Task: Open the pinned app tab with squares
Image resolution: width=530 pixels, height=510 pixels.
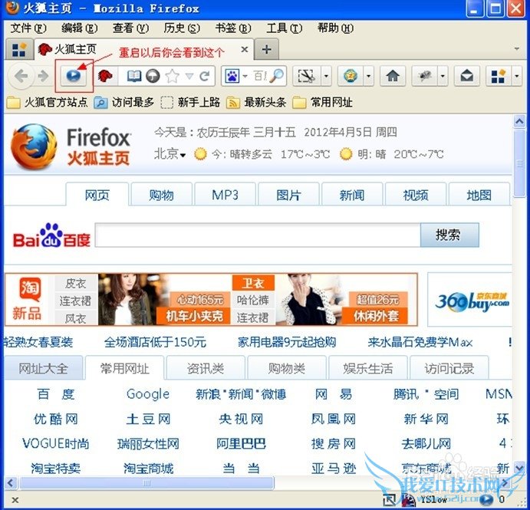Action: (x=19, y=50)
